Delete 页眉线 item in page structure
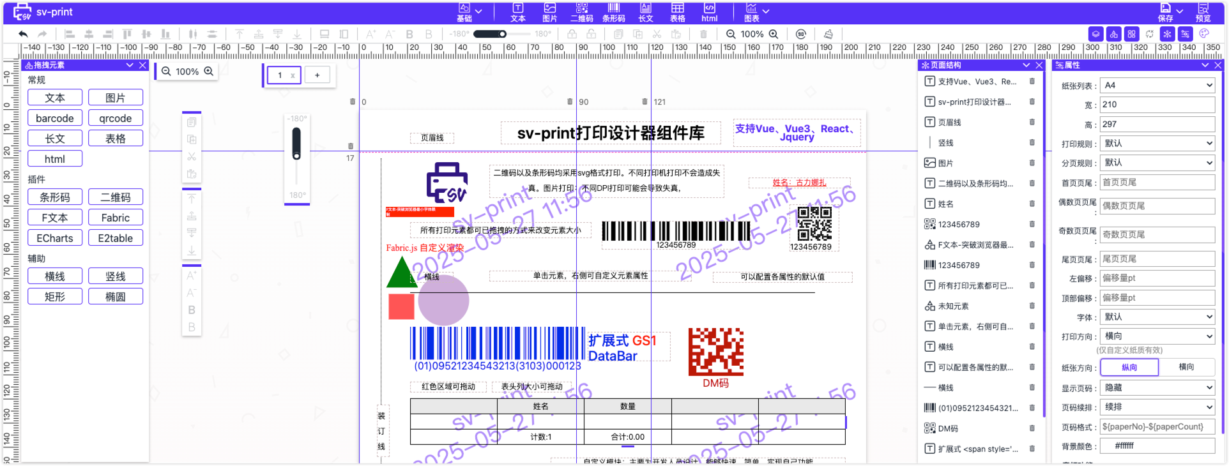Screen dimensions: 1229x466 pyautogui.click(x=1032, y=122)
